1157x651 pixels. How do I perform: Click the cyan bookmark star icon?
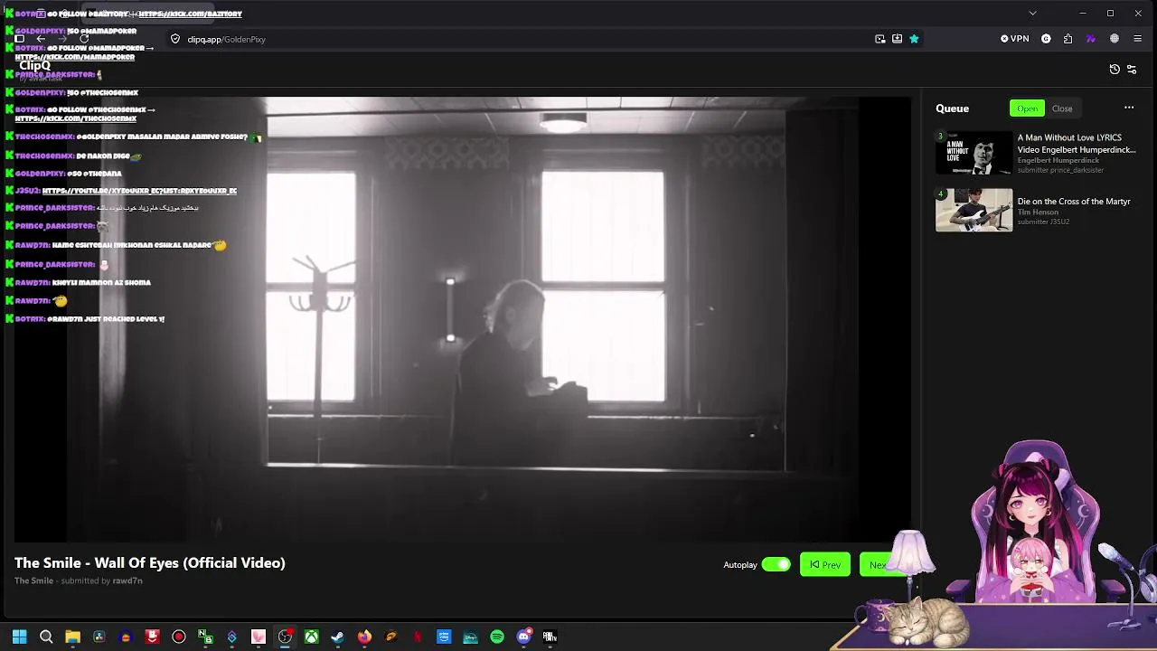(914, 39)
